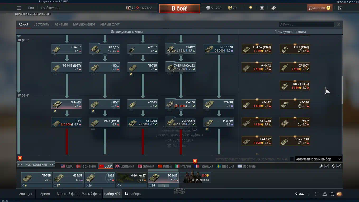
Task: Select the СУ-100П vehicle card
Action: 143,123
